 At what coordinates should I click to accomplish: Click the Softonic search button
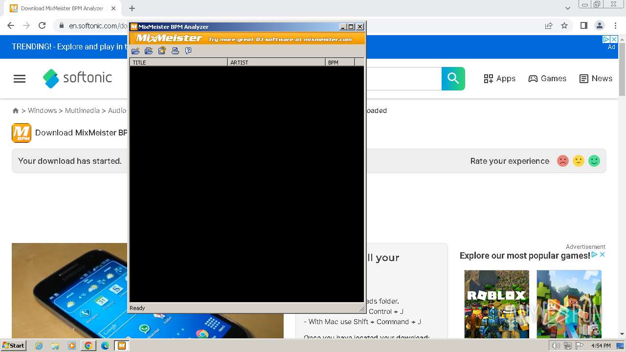tap(453, 79)
